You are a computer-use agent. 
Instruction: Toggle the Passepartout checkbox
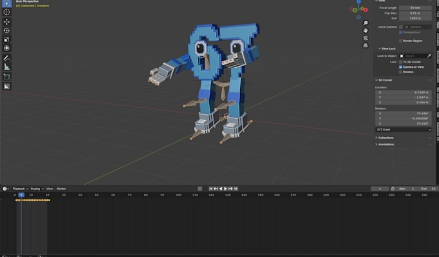401,32
